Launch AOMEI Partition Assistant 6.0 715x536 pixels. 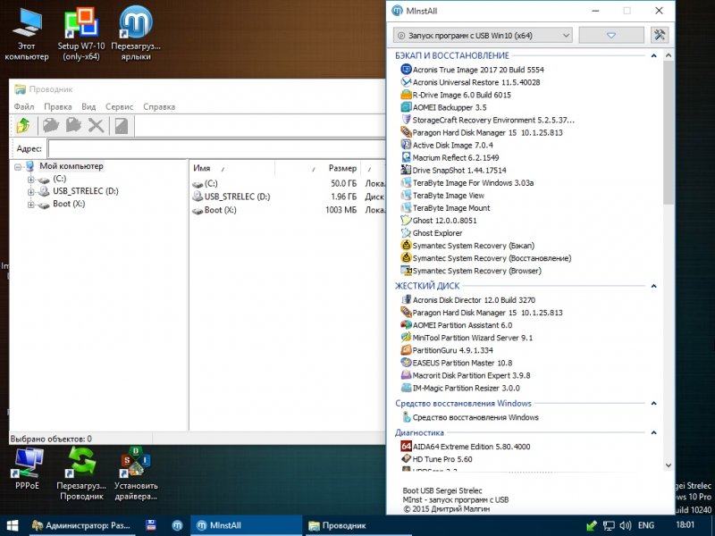coord(456,325)
